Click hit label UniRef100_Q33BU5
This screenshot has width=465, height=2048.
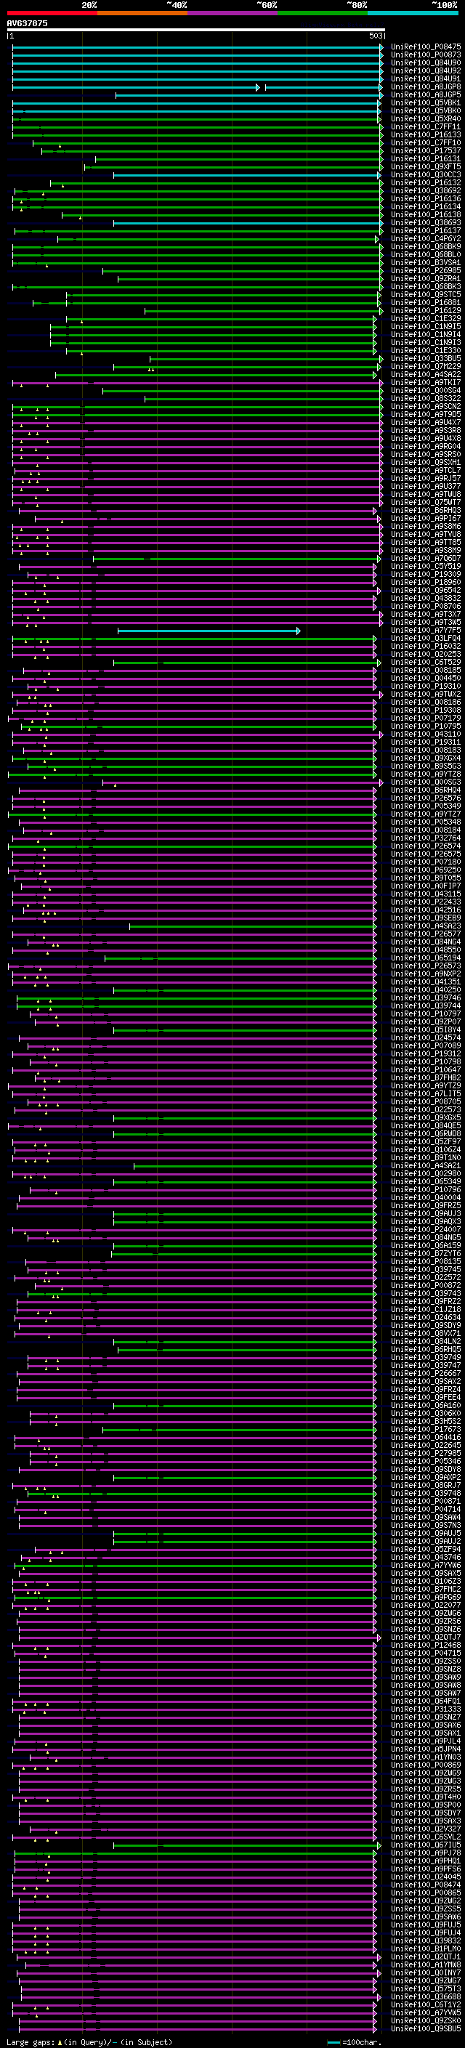[x=426, y=359]
